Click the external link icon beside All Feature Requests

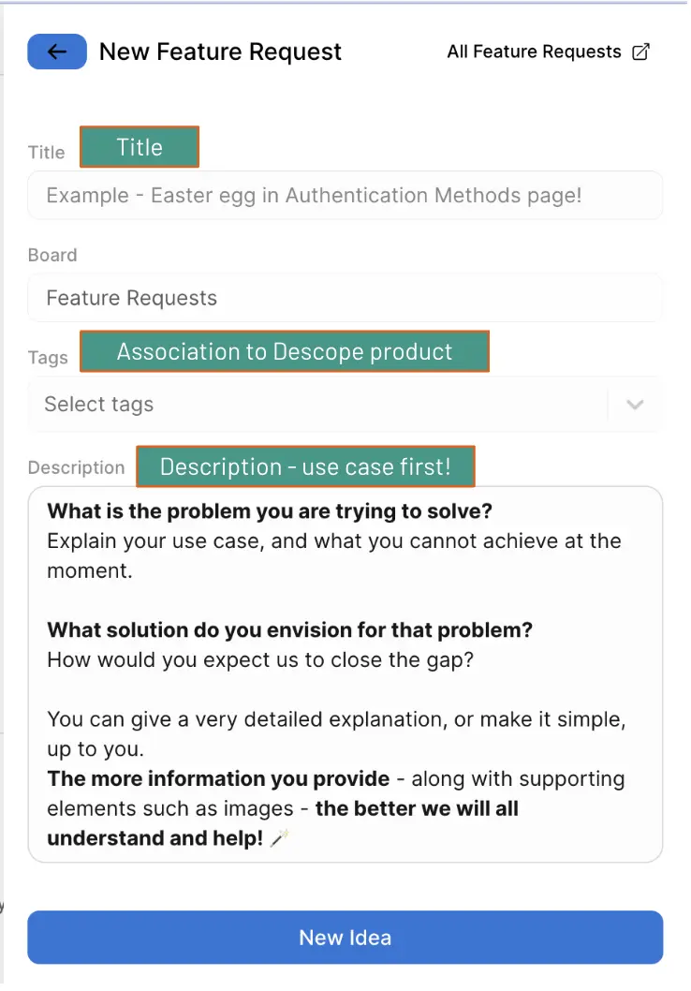tap(641, 52)
